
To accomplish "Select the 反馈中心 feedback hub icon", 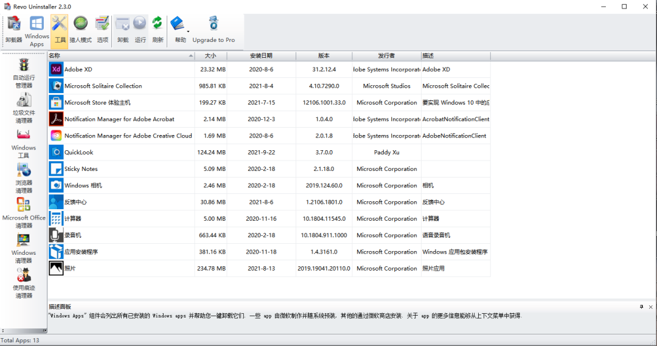I will 56,202.
